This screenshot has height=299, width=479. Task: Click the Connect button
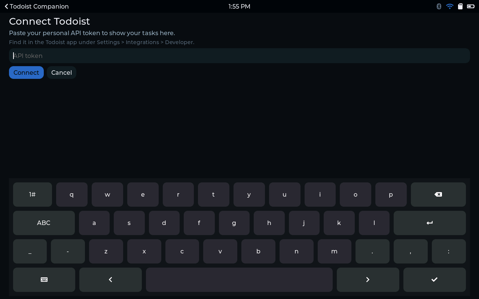tap(26, 73)
